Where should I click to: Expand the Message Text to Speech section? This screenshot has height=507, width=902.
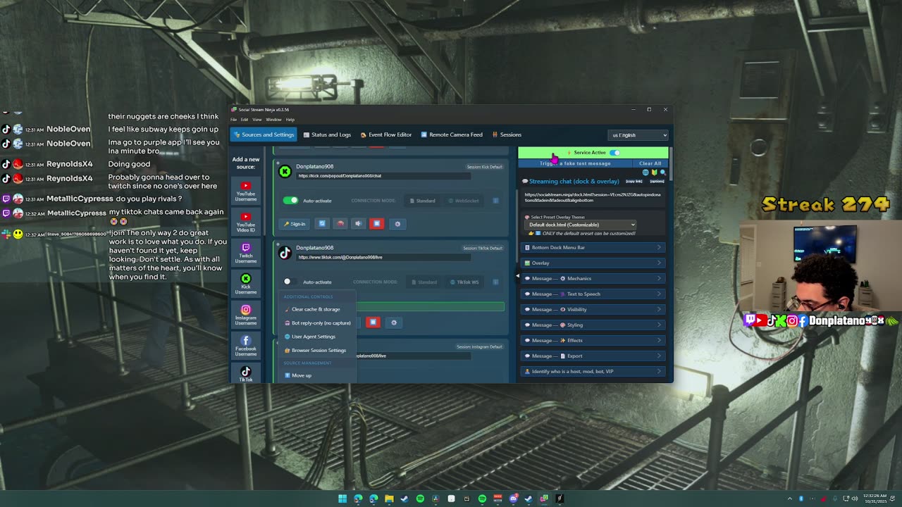tap(593, 294)
